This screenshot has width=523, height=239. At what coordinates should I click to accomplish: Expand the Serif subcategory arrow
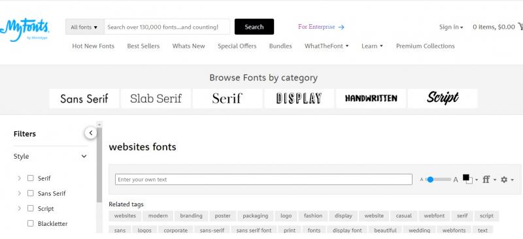[x=19, y=178]
